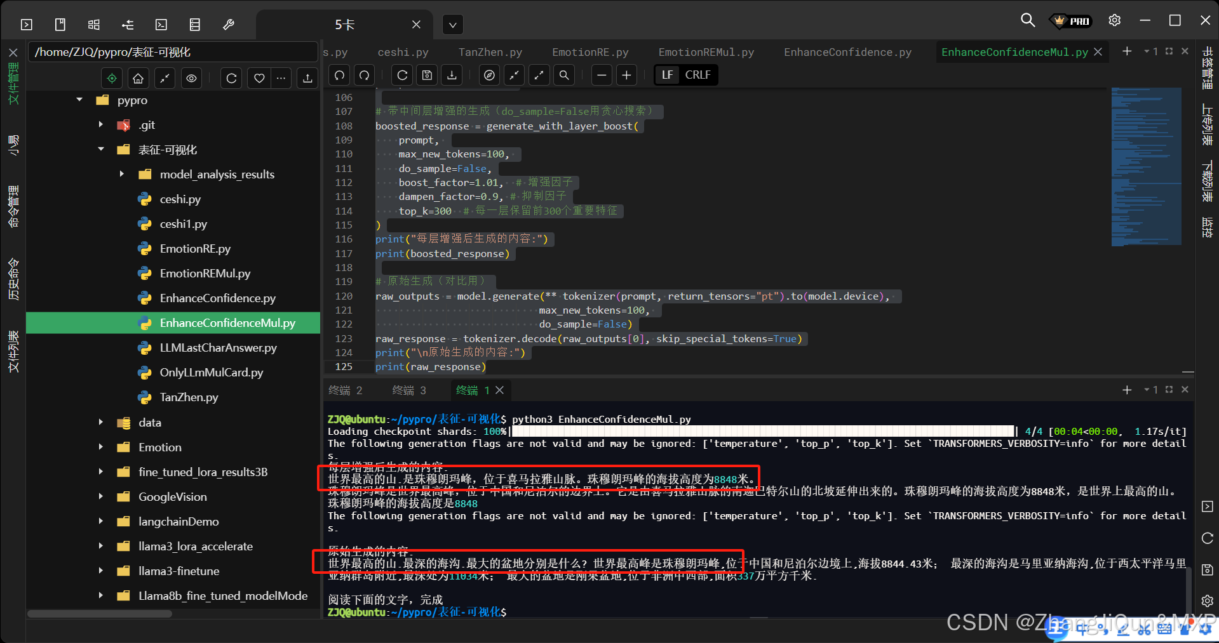This screenshot has height=643, width=1219.
Task: Open settings gear at top right
Action: 1114,20
